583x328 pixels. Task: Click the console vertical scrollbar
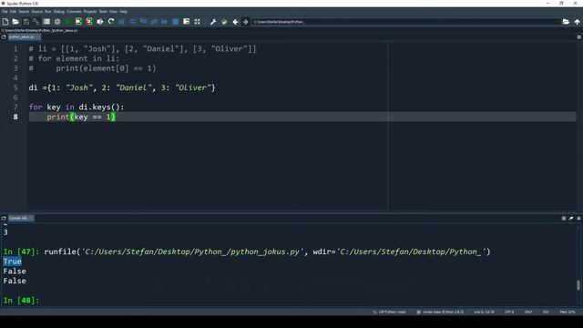578,285
